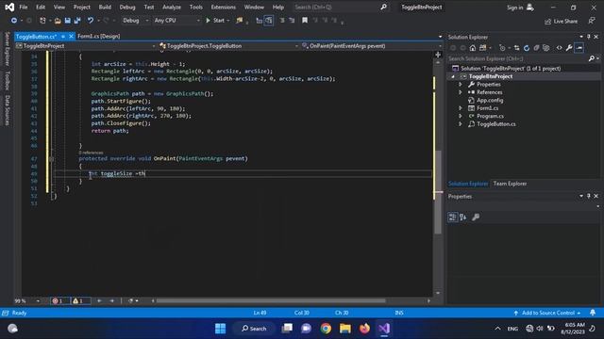Toggle errors filter showing 1 error
The height and width of the screenshot is (339, 604).
point(59,300)
